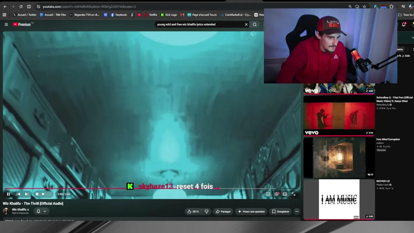Viewport: 414px width, 233px height.
Task: Run the YouTube search with magnifier button
Action: pyautogui.click(x=255, y=24)
